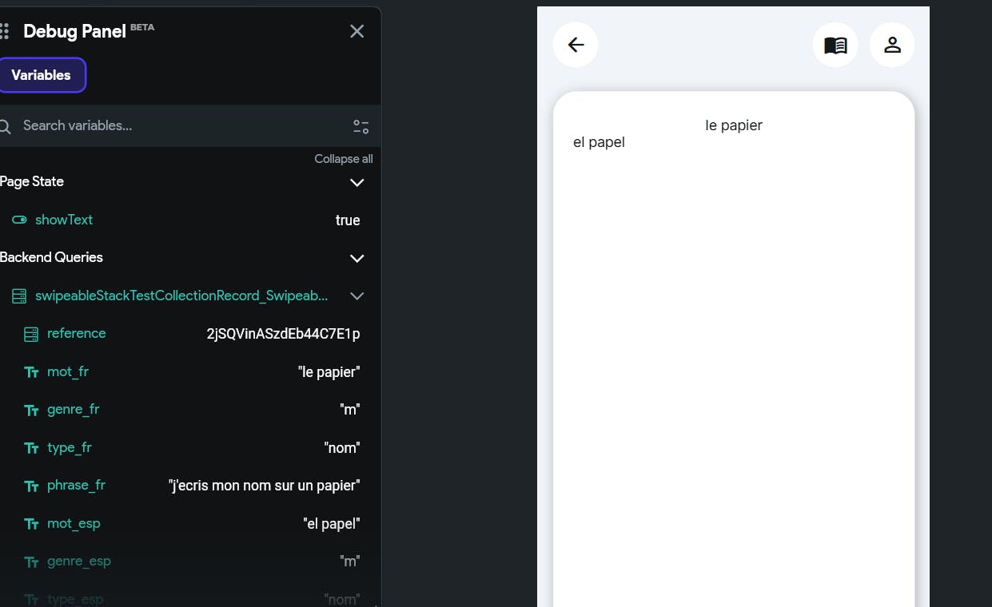Click the "j'ecris mon nom sur un papier" value
Image resolution: width=992 pixels, height=607 pixels.
(x=265, y=486)
